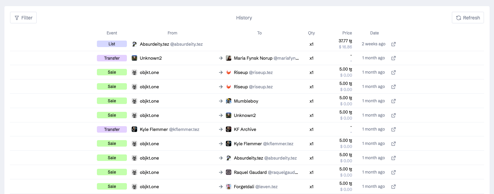
Task: Click the Event column header
Action: pyautogui.click(x=112, y=33)
